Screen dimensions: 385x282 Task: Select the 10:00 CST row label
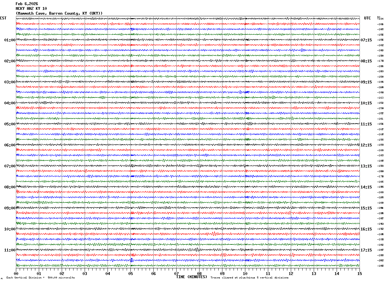(10, 229)
